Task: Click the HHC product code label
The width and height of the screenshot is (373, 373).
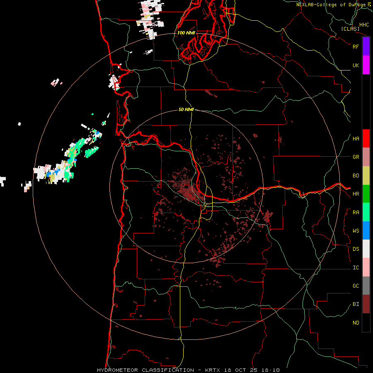Action: [x=364, y=25]
